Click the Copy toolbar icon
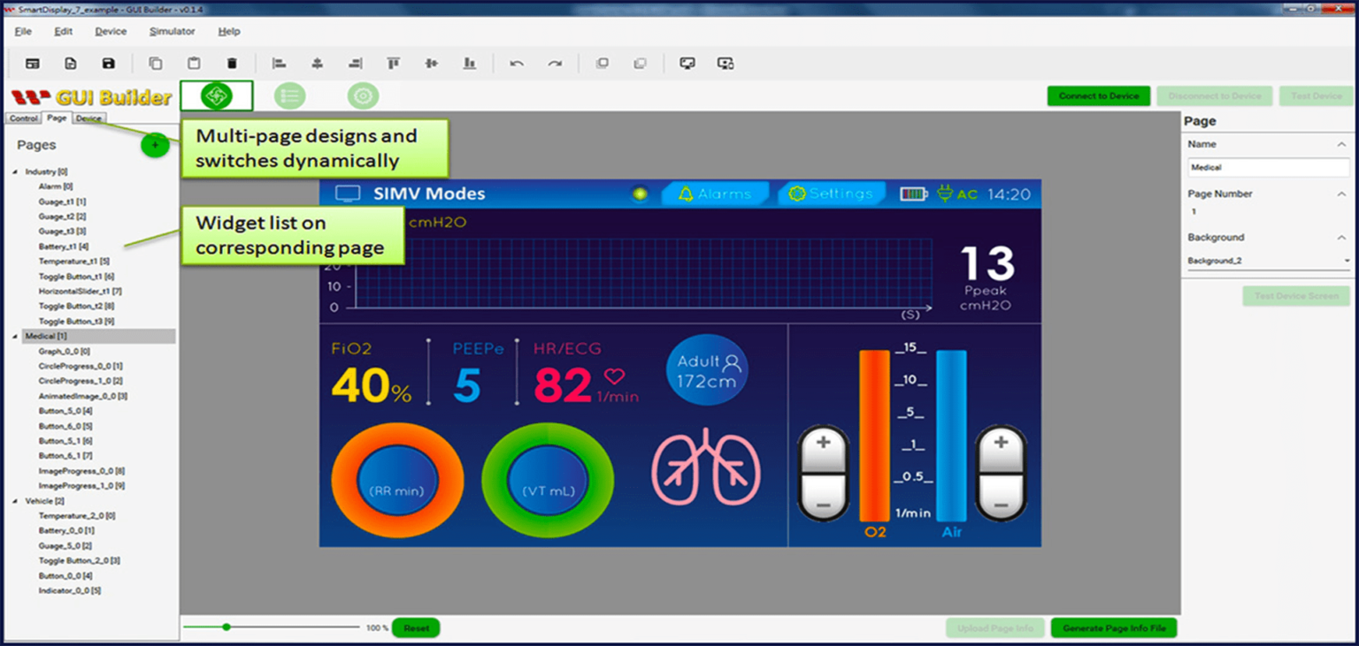The width and height of the screenshot is (1359, 646). pos(157,63)
